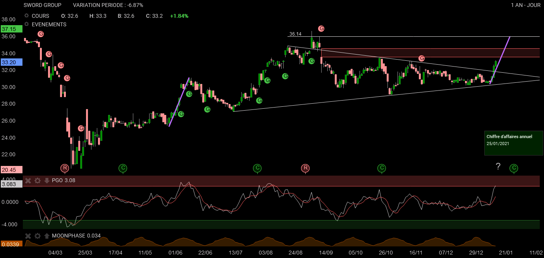544x258 pixels.
Task: Click red R event marker above 04/03
Action: coord(64,168)
